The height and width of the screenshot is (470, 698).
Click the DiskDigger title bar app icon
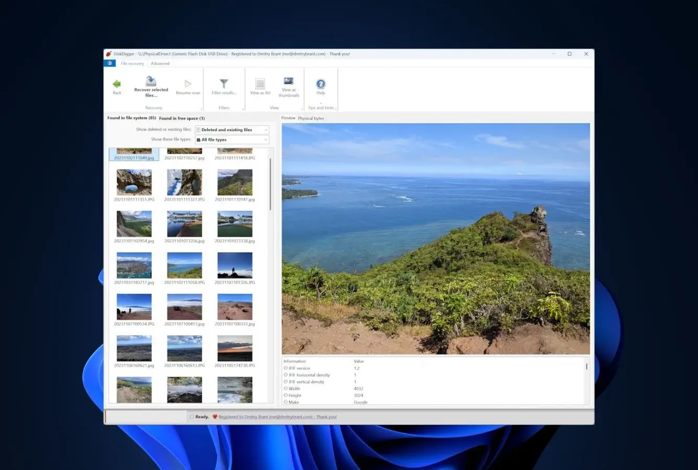pos(109,54)
